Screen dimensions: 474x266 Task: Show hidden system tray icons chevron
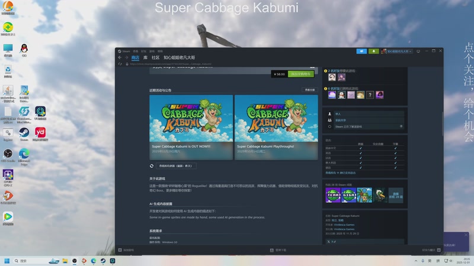coord(416,261)
